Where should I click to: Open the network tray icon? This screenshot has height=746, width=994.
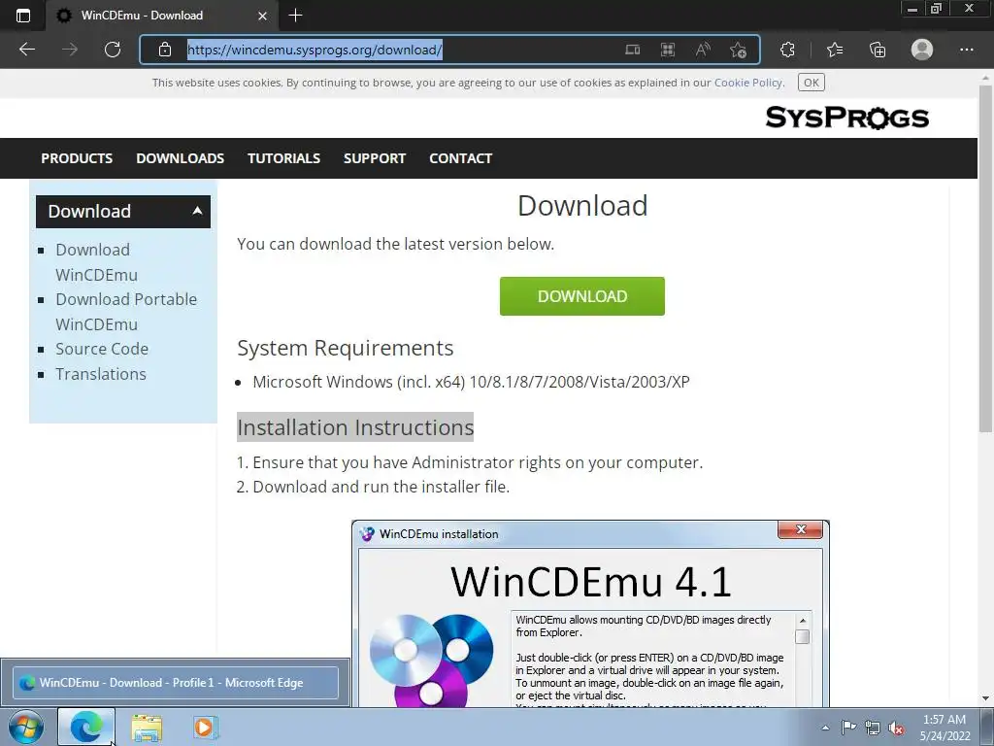click(873, 728)
